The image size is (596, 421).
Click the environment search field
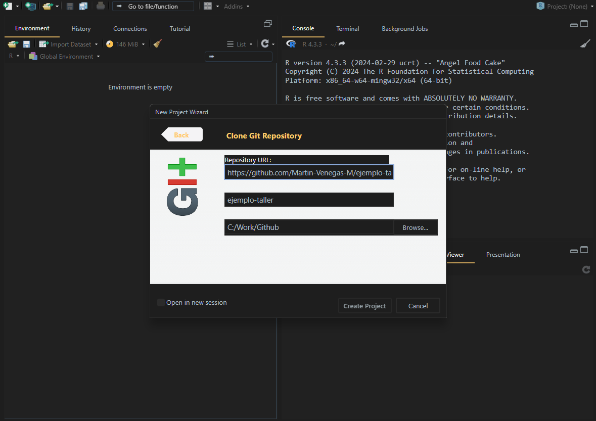pyautogui.click(x=238, y=56)
